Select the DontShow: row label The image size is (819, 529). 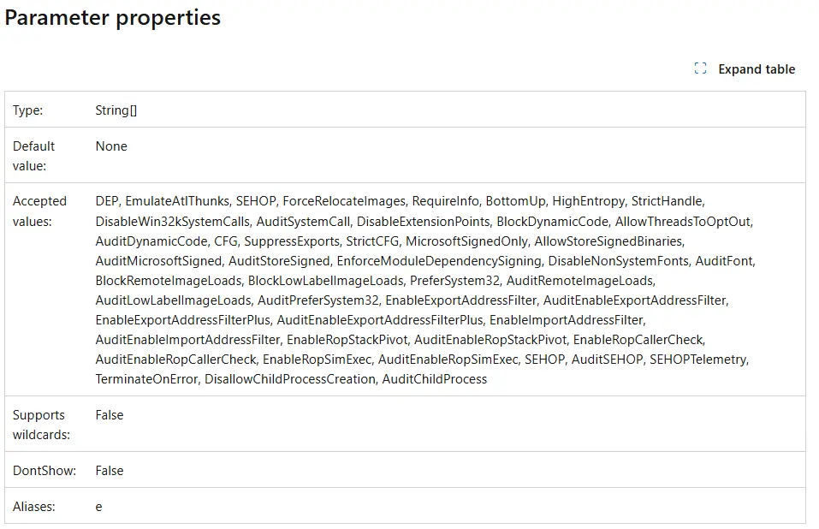pyautogui.click(x=45, y=471)
